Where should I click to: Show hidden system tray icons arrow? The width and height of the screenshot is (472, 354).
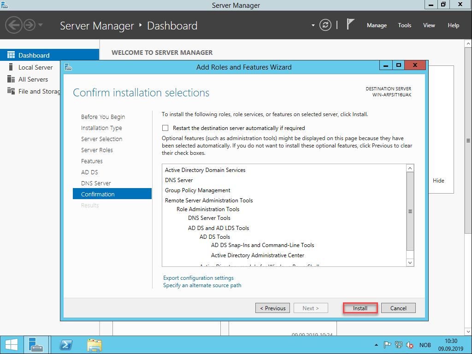[x=376, y=345]
